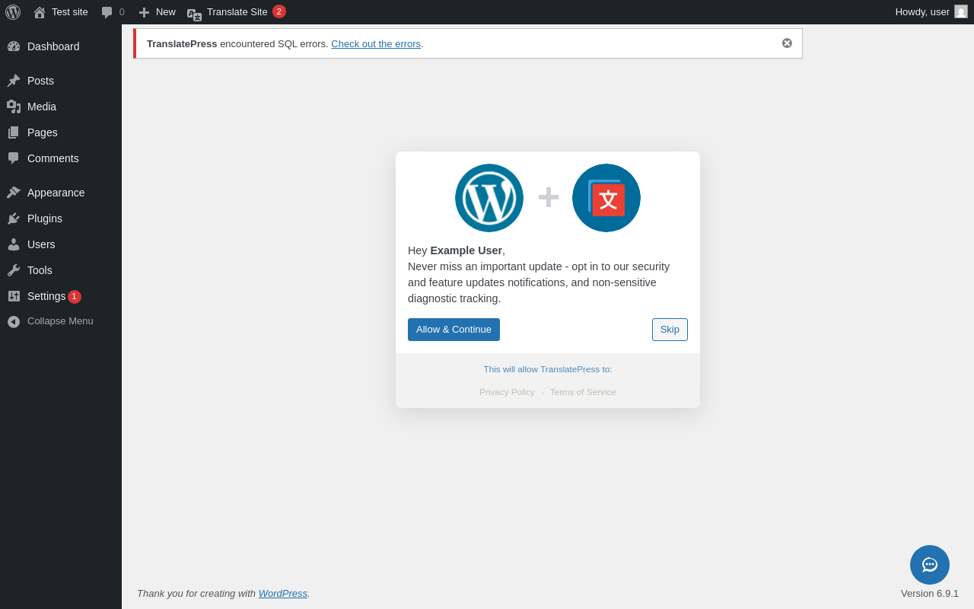
Task: Click the Plugins plug icon
Action: [x=14, y=218]
